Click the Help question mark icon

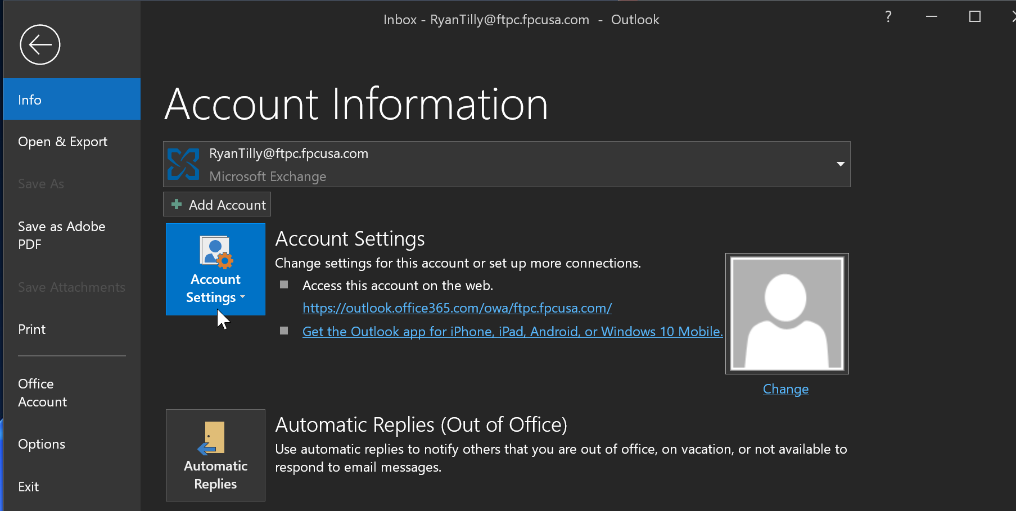tap(888, 17)
